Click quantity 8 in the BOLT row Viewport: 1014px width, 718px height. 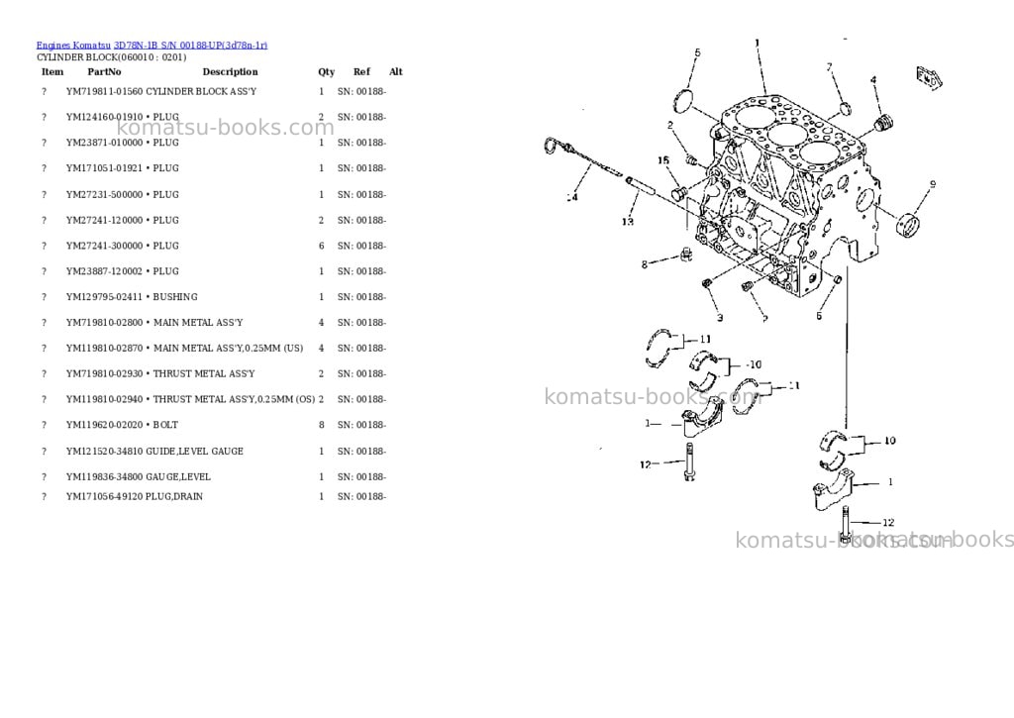(x=322, y=425)
